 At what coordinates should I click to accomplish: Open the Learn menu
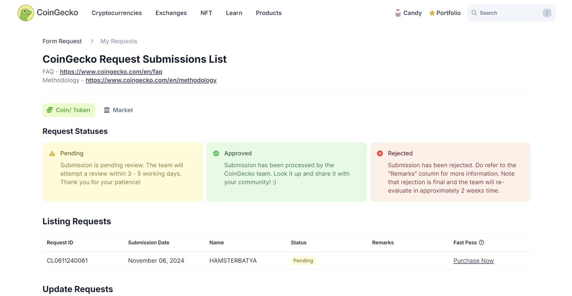234,13
